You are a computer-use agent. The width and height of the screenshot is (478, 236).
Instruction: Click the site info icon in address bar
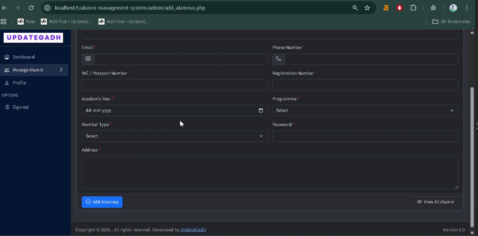point(47,8)
